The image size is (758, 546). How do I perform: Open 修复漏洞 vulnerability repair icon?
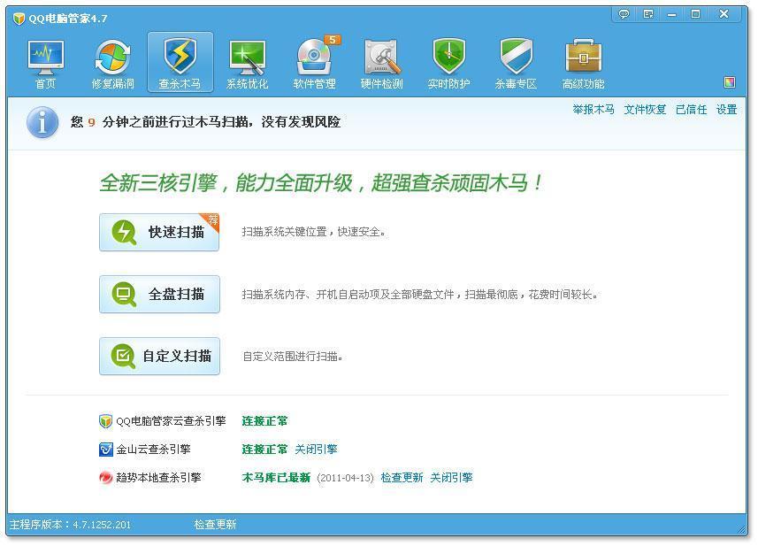[112, 58]
